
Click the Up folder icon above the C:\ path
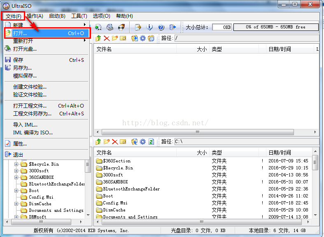(x=98, y=142)
